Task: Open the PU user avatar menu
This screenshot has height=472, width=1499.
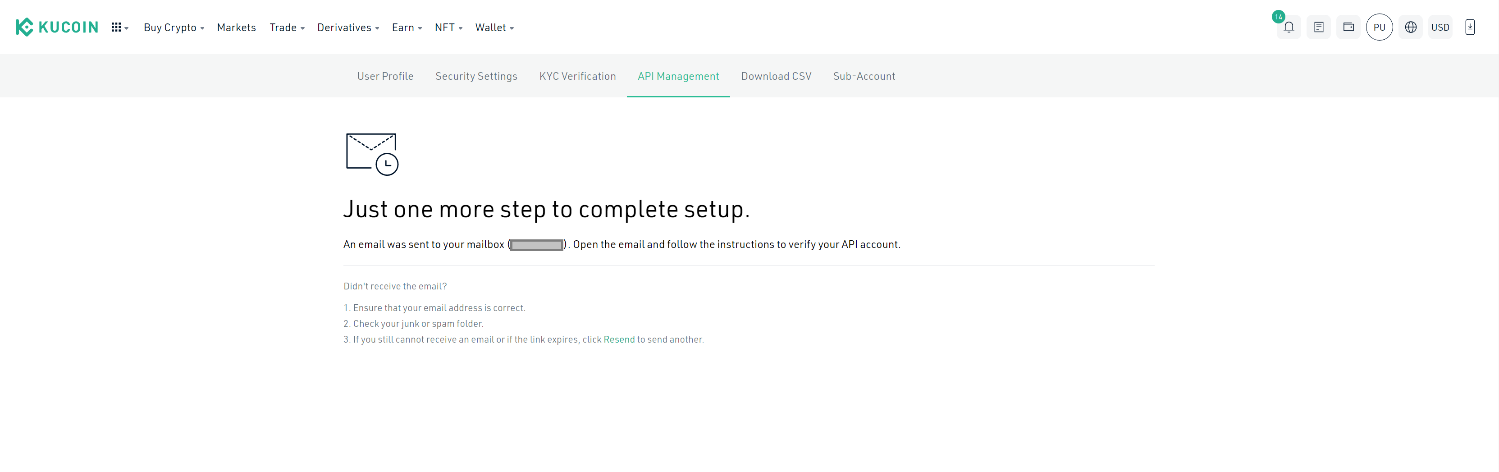Action: click(x=1379, y=27)
